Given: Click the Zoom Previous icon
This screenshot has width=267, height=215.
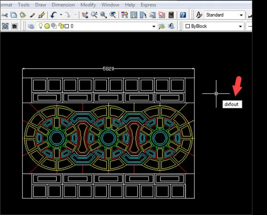Looking at the screenshot, I should tap(113, 15).
